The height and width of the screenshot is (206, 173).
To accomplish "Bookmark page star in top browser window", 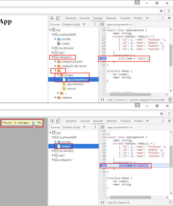I will pyautogui.click(x=161, y=11).
